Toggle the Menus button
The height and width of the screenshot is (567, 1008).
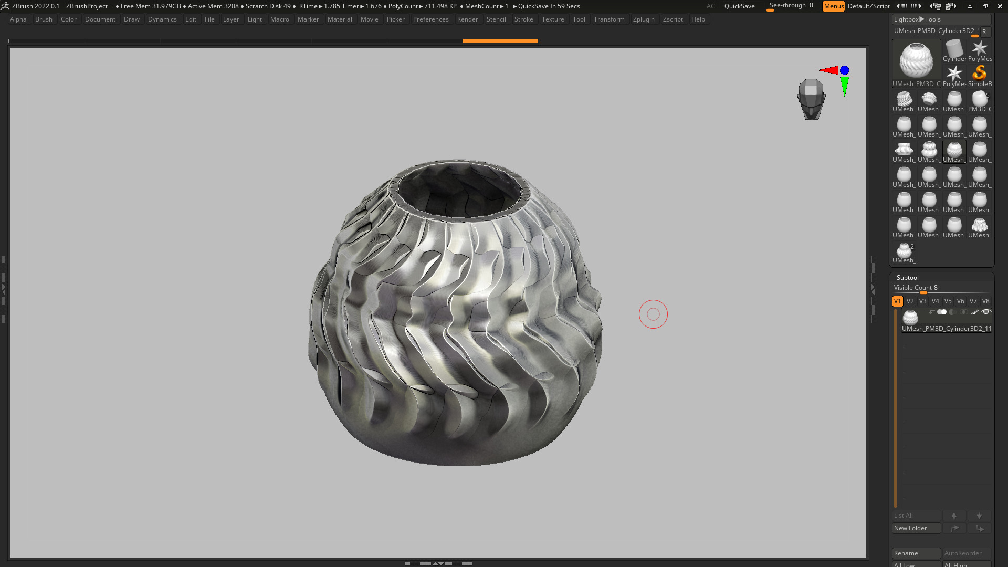pos(834,6)
